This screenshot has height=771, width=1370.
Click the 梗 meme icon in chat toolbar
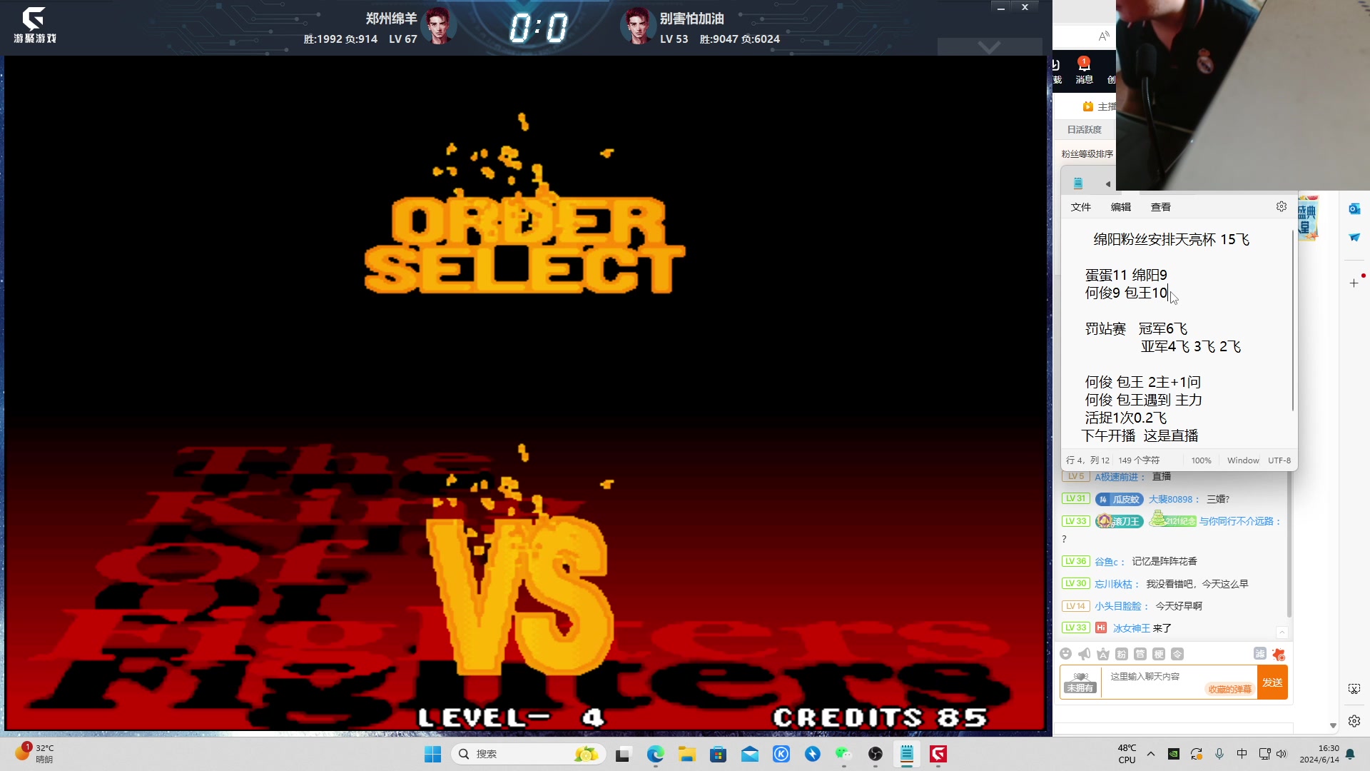1159,654
